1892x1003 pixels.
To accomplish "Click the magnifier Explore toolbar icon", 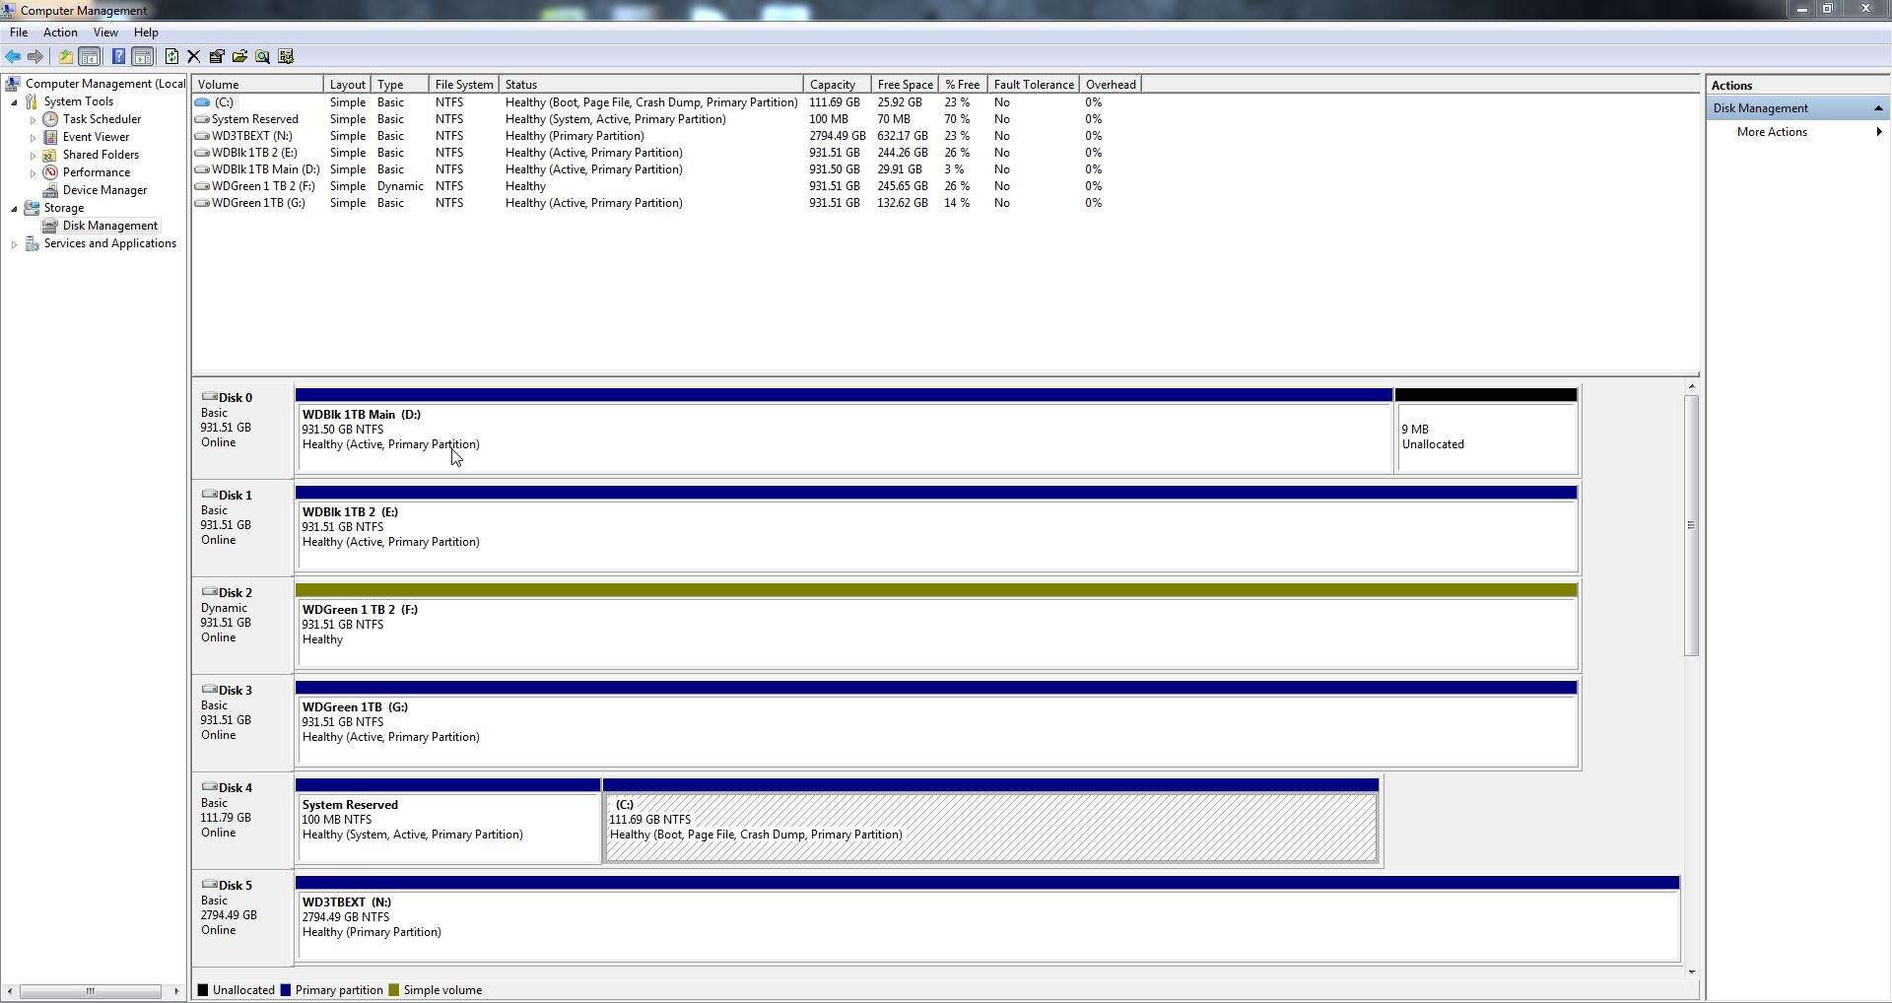I will point(263,56).
